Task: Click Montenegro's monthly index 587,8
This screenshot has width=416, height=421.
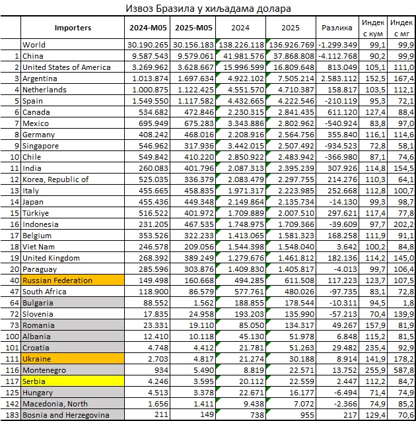Action: tap(401, 370)
